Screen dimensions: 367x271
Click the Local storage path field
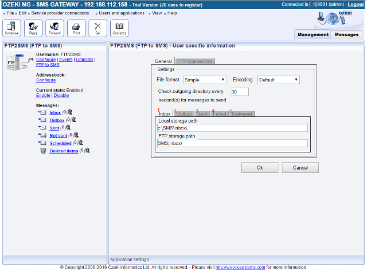click(232, 128)
